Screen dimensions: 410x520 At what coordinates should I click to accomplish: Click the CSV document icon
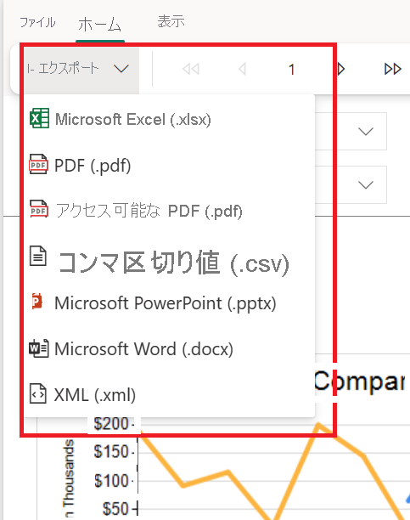pyautogui.click(x=38, y=256)
